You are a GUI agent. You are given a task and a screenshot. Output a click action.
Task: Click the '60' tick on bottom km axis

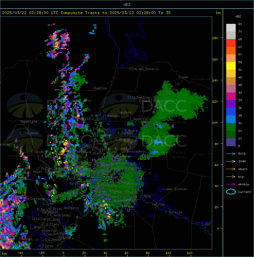click(126, 253)
